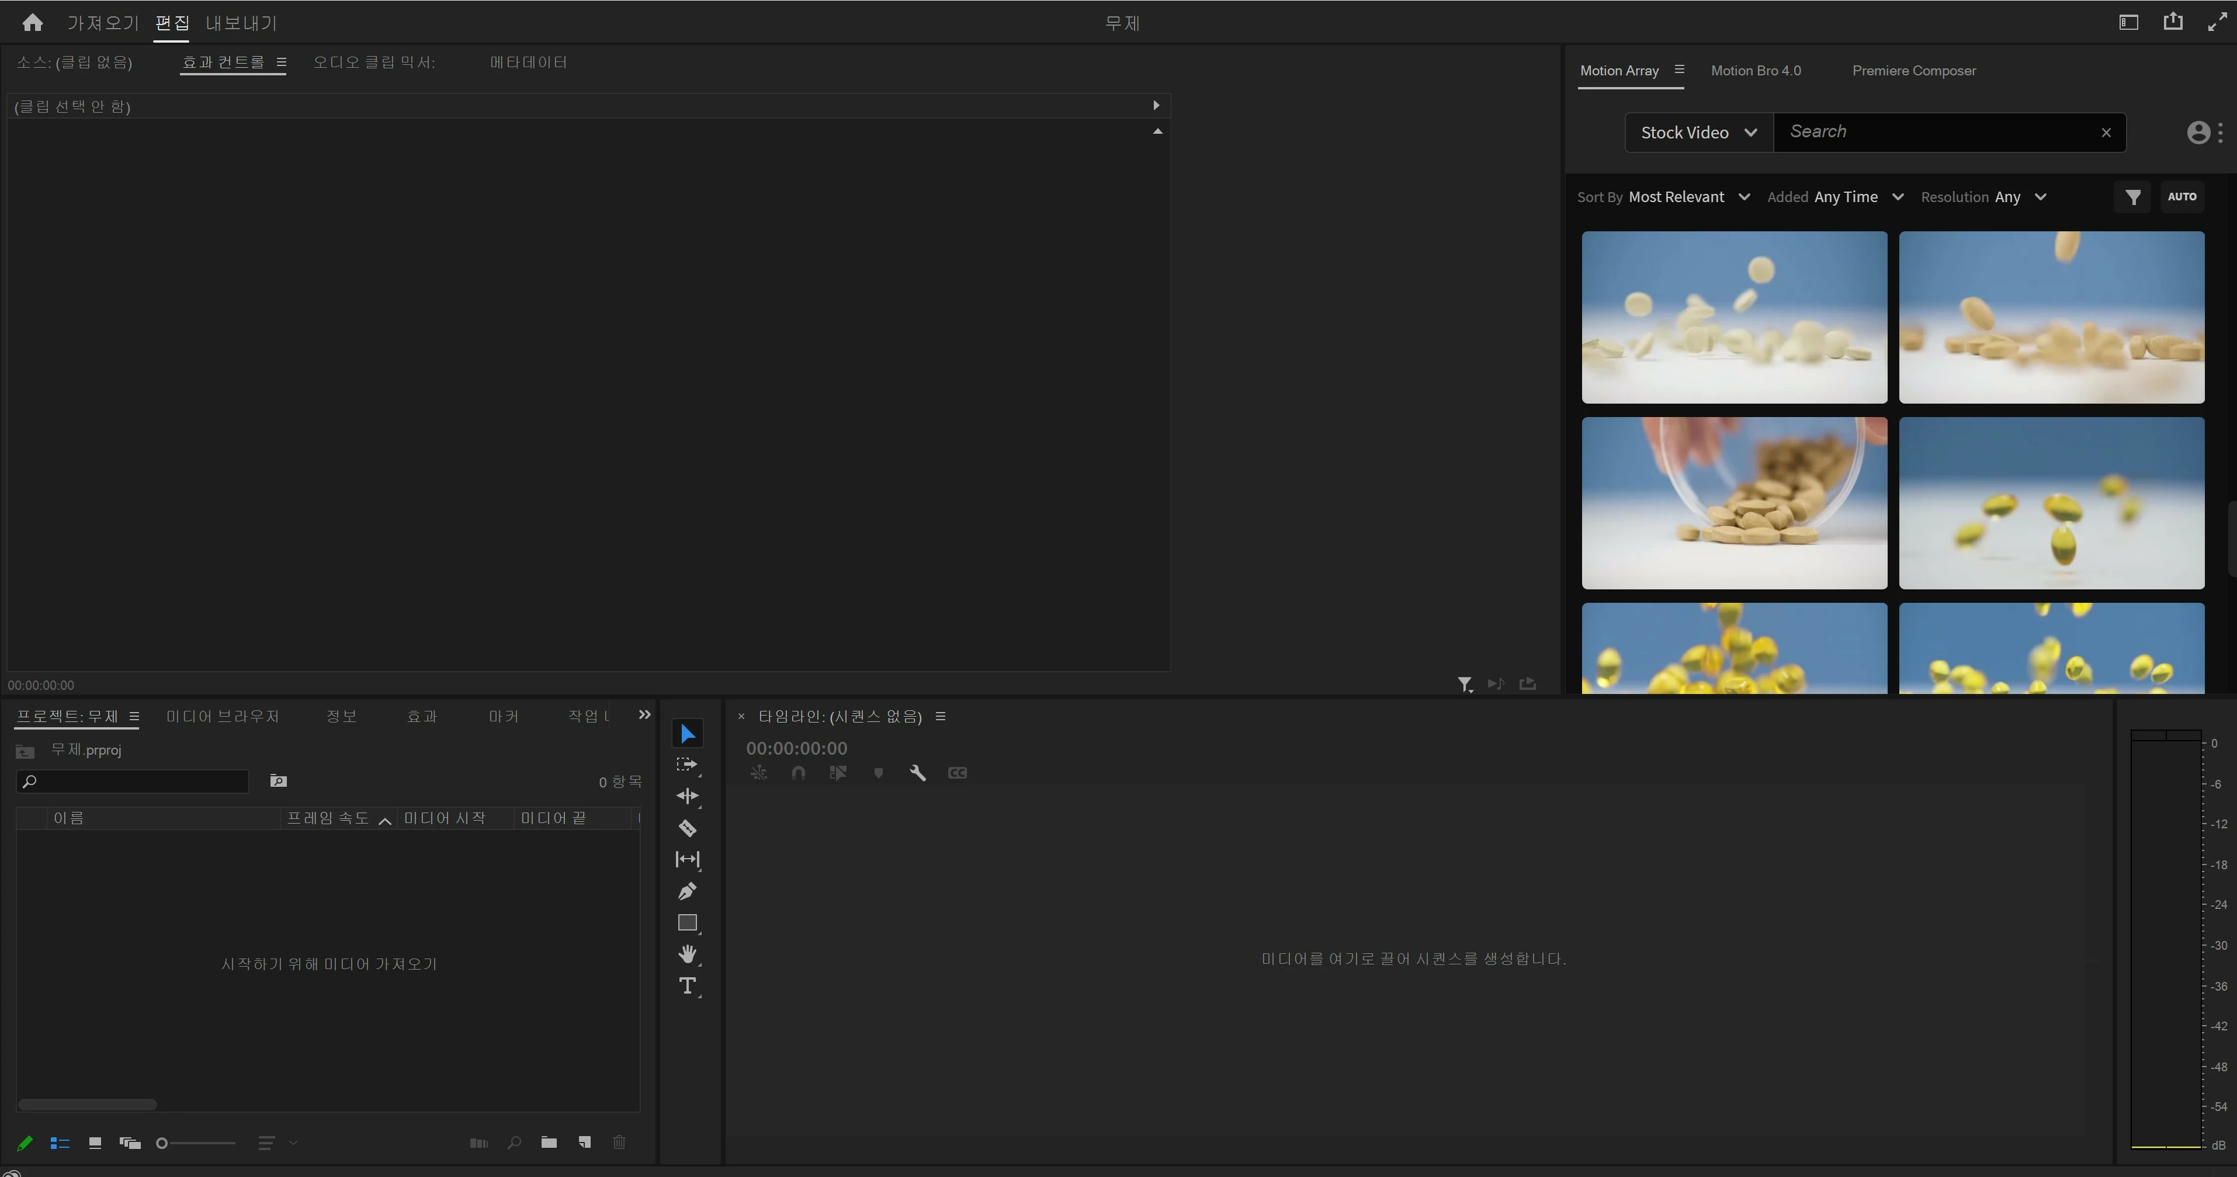Open timeline display settings wrench
This screenshot has height=1177, width=2237.
click(x=917, y=773)
